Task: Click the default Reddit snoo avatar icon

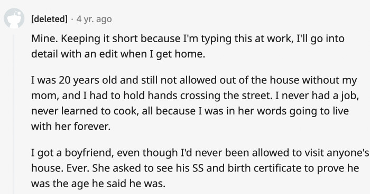Action: 14,18
